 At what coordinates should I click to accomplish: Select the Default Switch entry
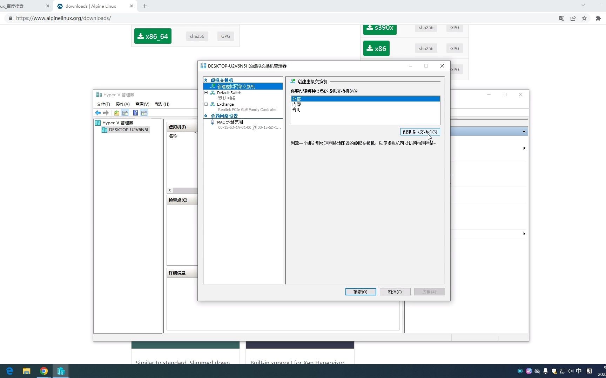[x=229, y=93]
